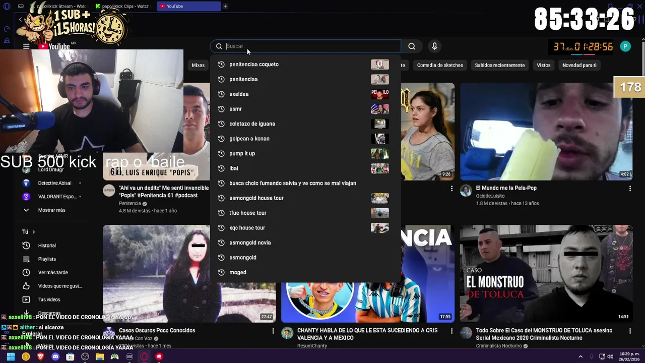Screen dimensions: 645x363
Task: Switch to papolilkick Clips tab
Action: coord(124,6)
